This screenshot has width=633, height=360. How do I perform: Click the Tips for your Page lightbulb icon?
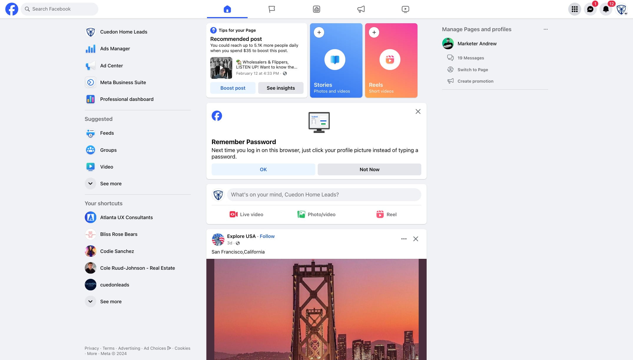(213, 30)
